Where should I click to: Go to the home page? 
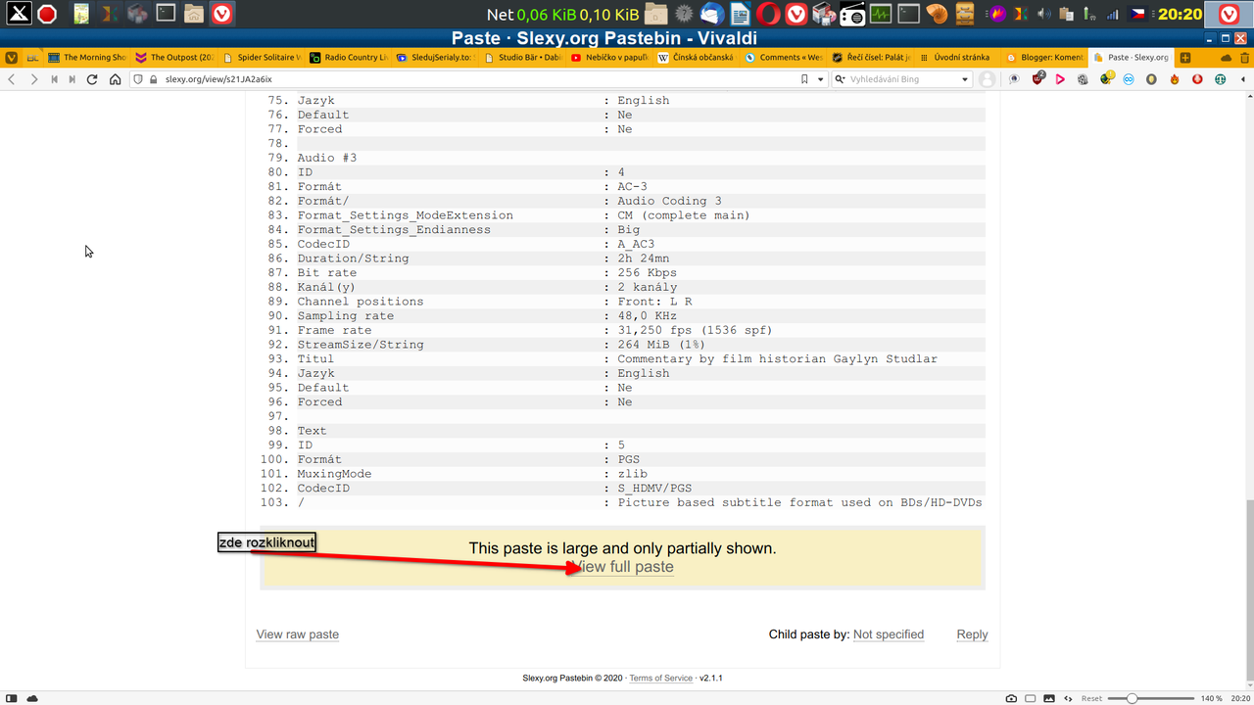coord(115,79)
